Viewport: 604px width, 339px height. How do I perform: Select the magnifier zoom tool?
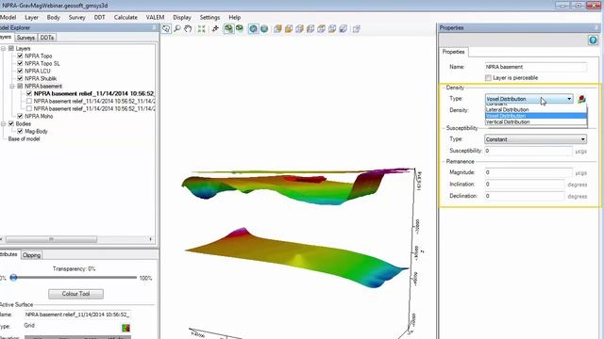(x=177, y=29)
